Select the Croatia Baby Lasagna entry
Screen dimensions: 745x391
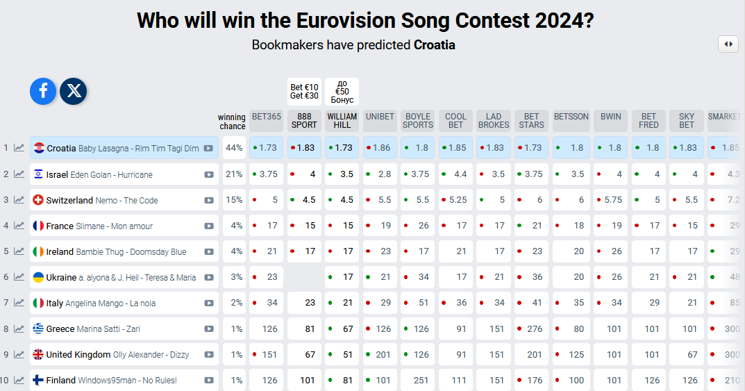click(x=123, y=148)
